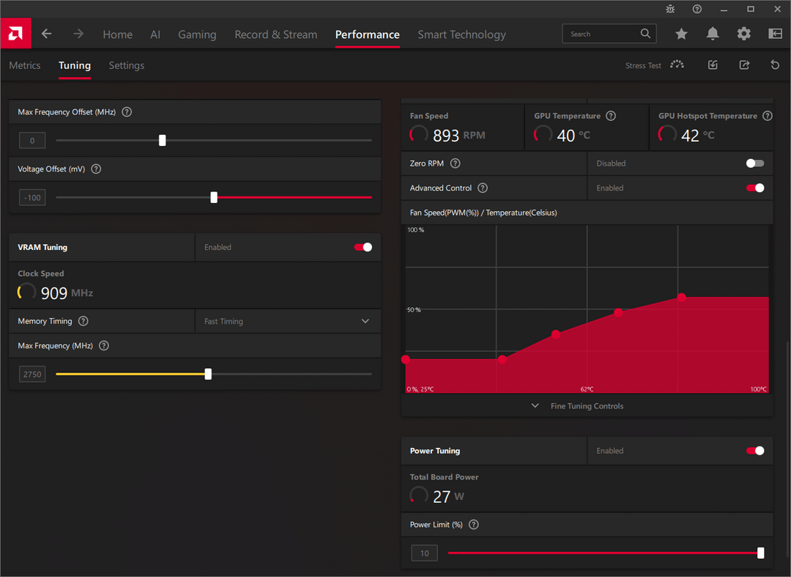Open the bug report tool icon
This screenshot has height=577, width=791.
click(x=670, y=9)
